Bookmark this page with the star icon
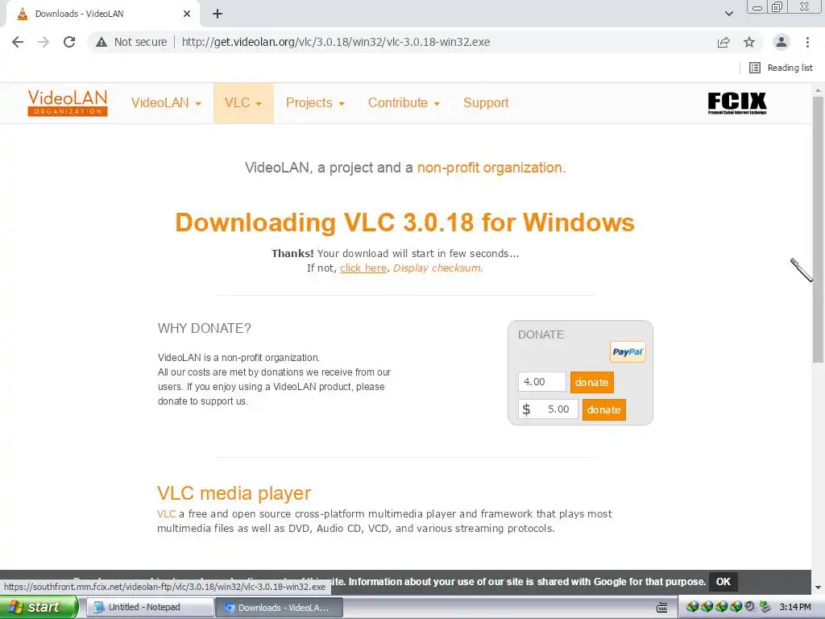Viewport: 825px width, 619px height. pyautogui.click(x=749, y=42)
